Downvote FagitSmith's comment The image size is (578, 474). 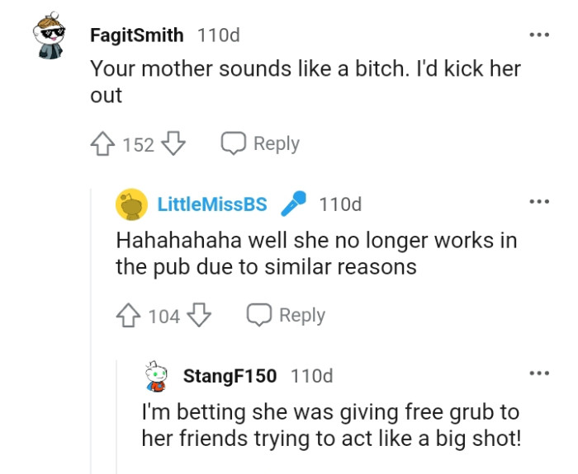[x=173, y=144]
